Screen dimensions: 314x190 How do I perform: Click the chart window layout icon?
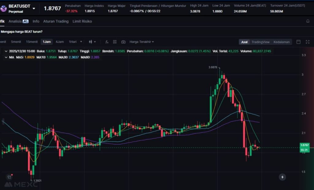click(298, 42)
